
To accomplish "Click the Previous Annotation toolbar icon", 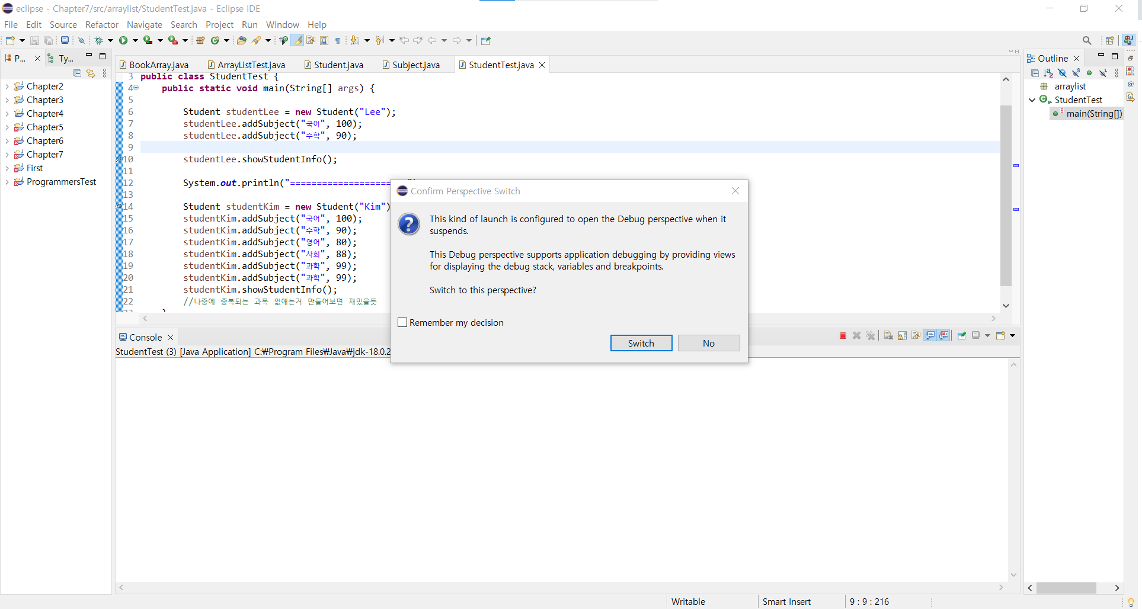I will [379, 40].
